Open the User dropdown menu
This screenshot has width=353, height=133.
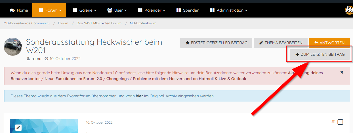117,10
